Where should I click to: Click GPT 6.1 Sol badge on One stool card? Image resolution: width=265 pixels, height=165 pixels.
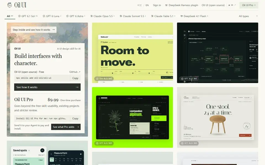[189, 143]
